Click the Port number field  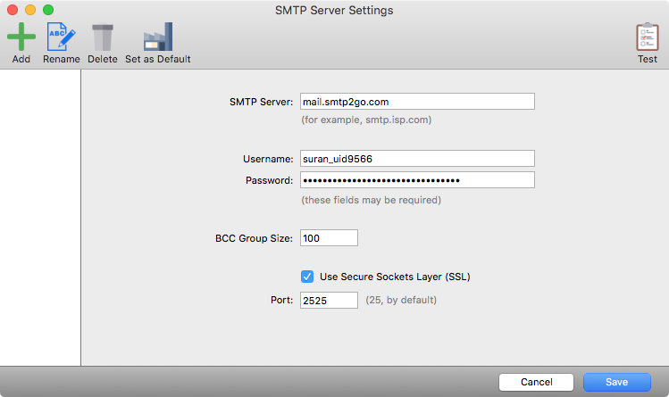point(329,301)
